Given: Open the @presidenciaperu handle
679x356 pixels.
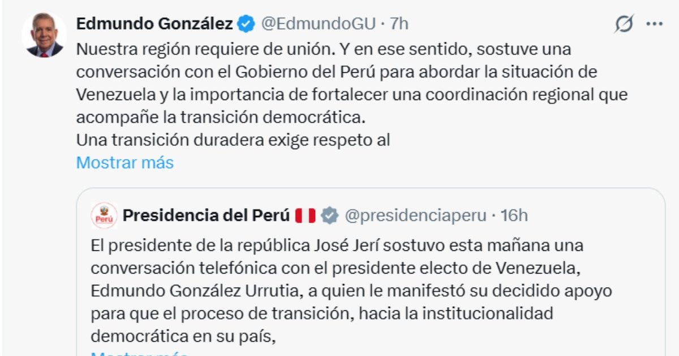Looking at the screenshot, I should click(x=415, y=215).
